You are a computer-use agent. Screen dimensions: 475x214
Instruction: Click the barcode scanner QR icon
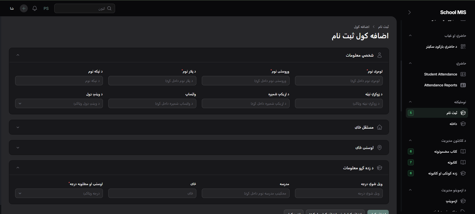pos(463,47)
